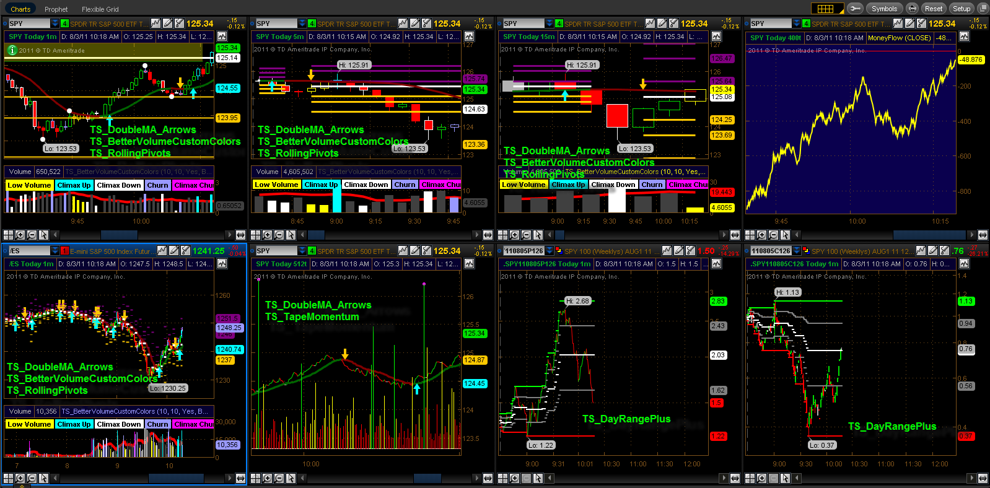
Task: Toggle crosshair cursor in the SPY 1m chart
Action: pyautogui.click(x=8, y=235)
